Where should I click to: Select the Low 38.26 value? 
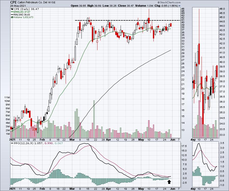(x=109, y=6)
